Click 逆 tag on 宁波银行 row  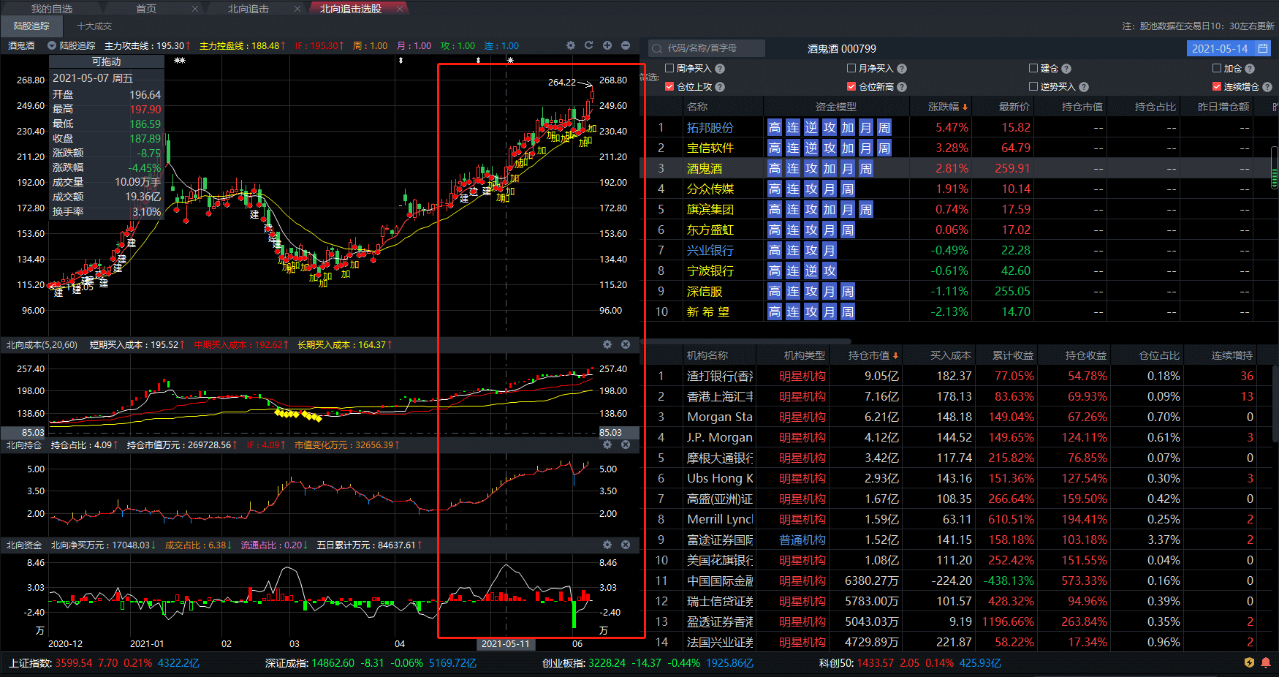click(811, 271)
